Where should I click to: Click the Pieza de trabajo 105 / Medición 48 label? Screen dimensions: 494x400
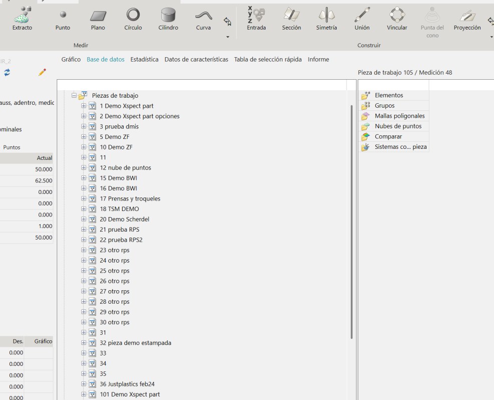[x=405, y=73]
